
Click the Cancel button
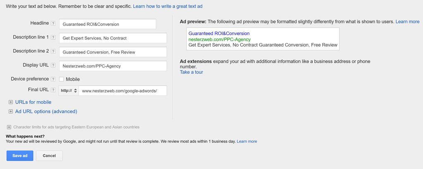click(x=50, y=156)
